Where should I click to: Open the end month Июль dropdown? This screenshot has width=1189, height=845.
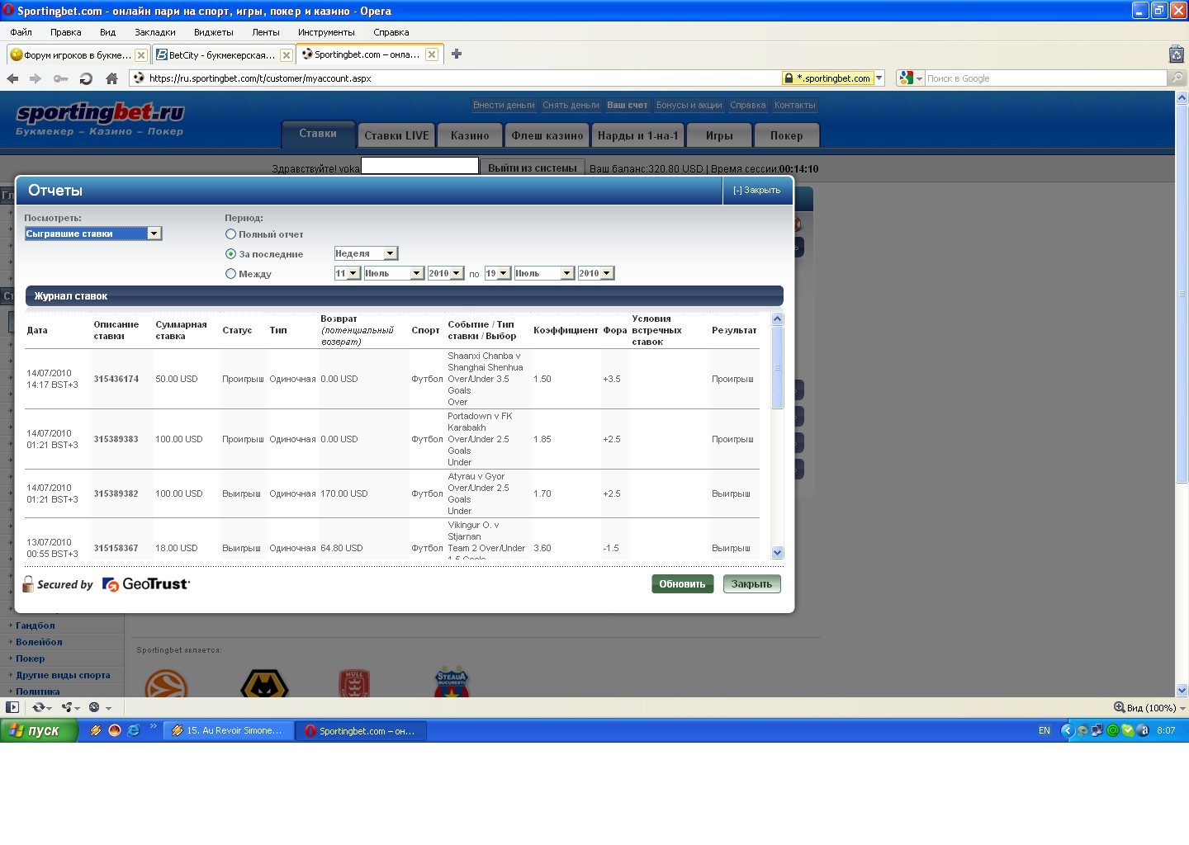tap(544, 273)
